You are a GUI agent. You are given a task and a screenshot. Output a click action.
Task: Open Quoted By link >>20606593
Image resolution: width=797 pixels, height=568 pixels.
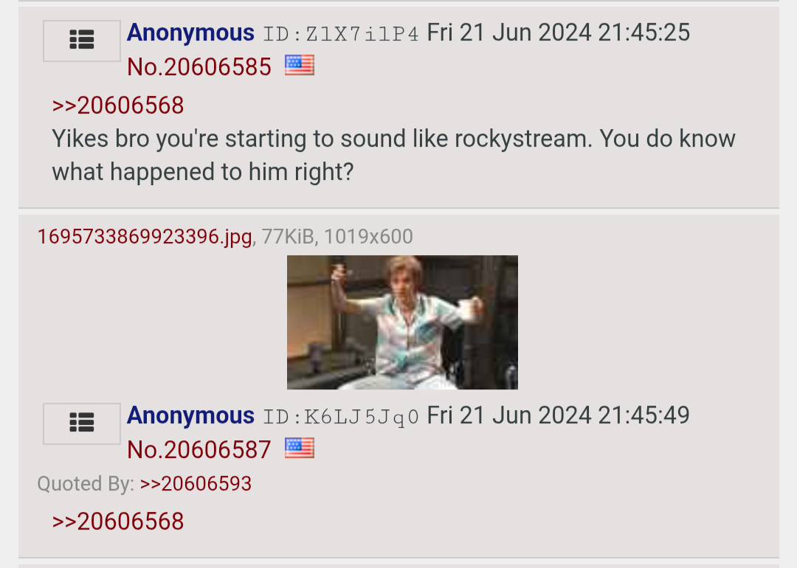click(196, 484)
